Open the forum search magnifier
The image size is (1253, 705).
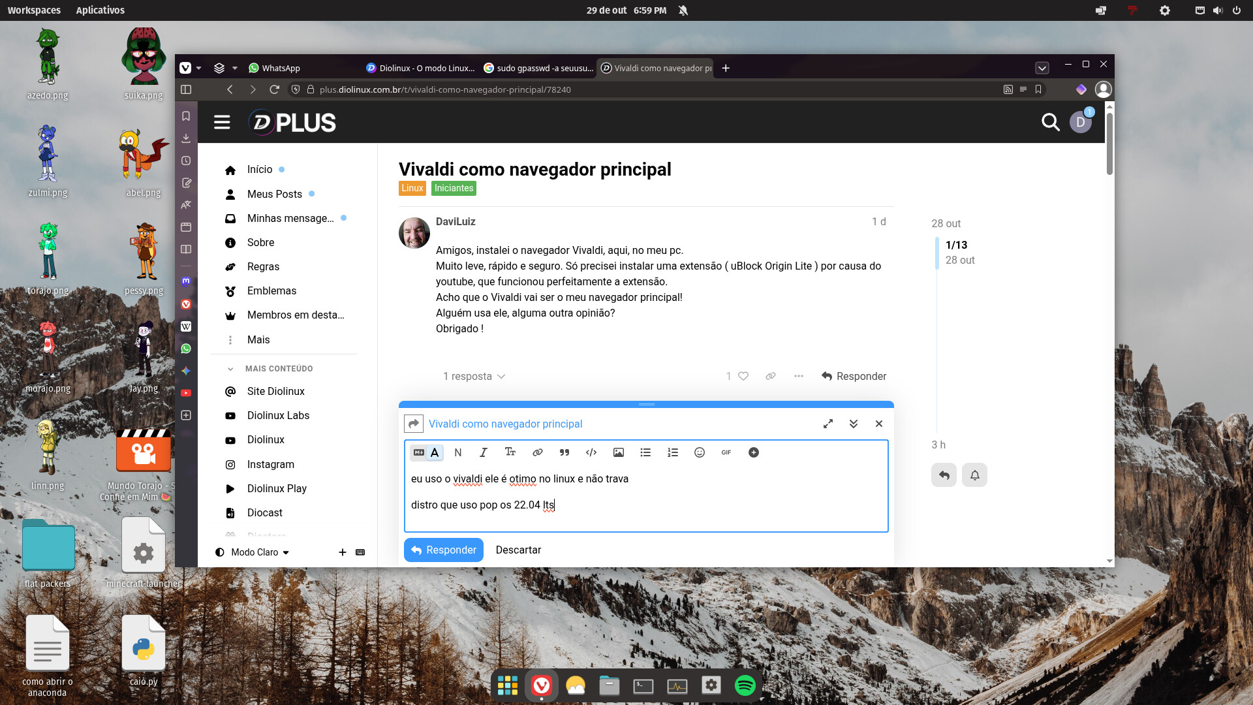click(1050, 122)
